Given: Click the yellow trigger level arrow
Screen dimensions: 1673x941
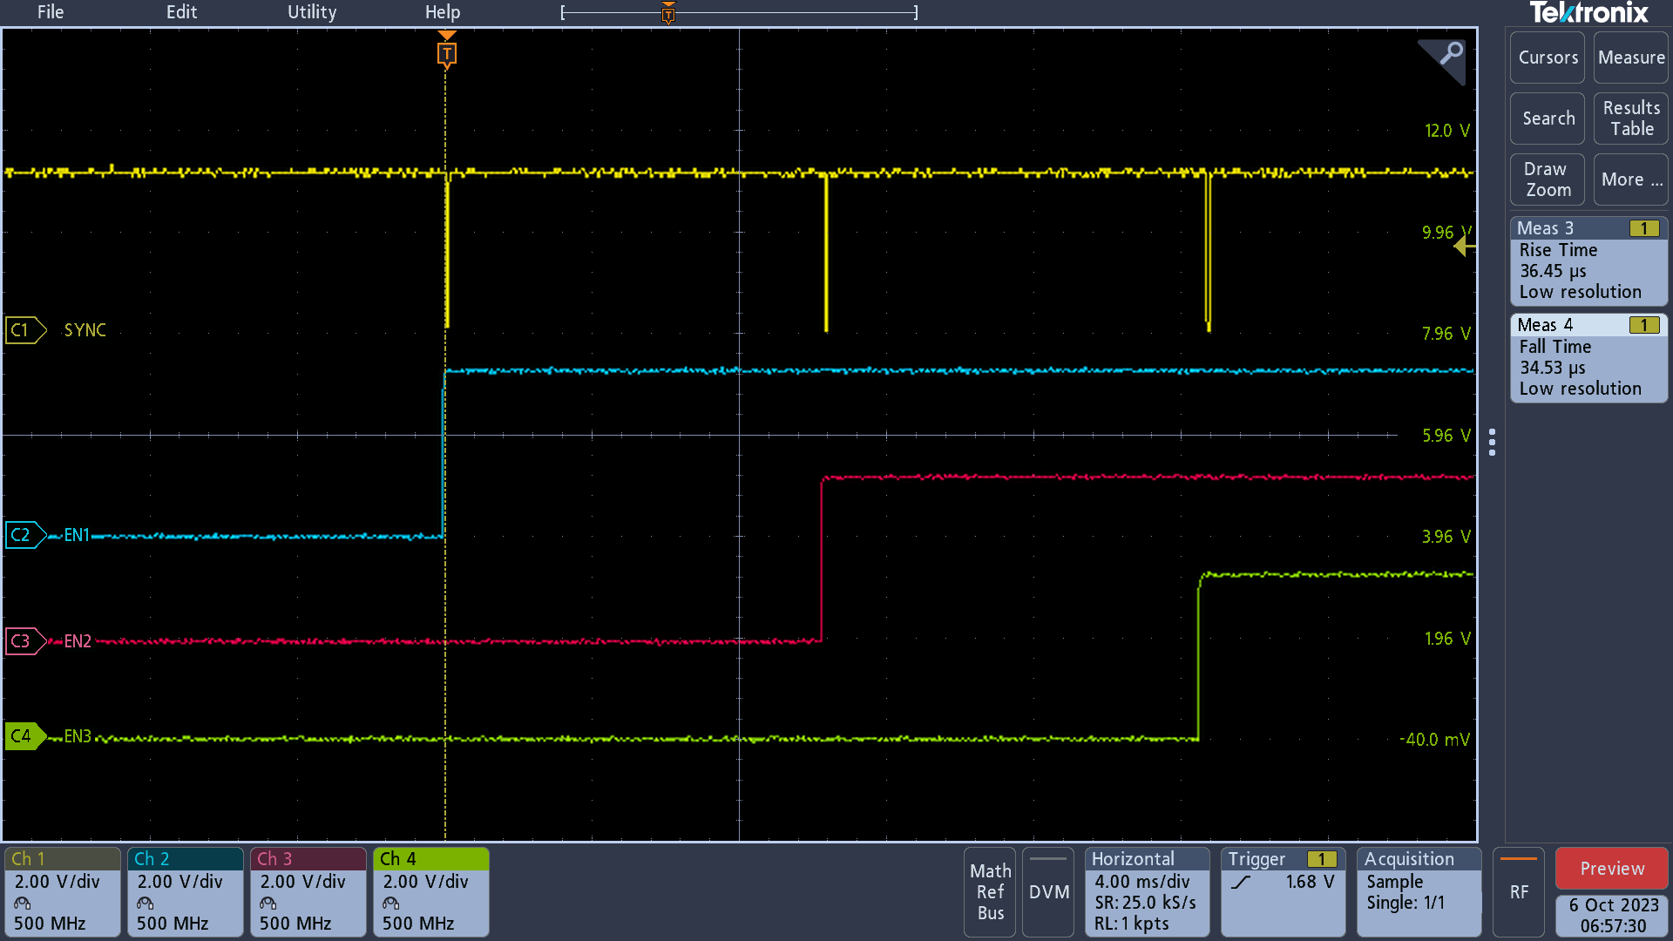Looking at the screenshot, I should point(1464,247).
